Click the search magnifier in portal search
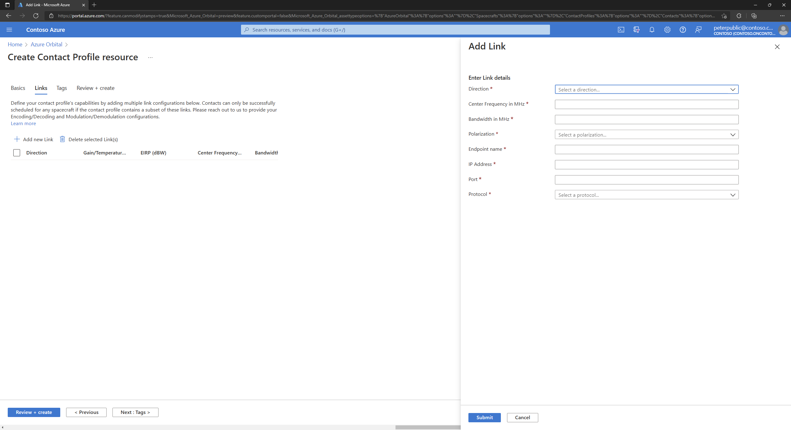The width and height of the screenshot is (791, 430). pos(247,30)
